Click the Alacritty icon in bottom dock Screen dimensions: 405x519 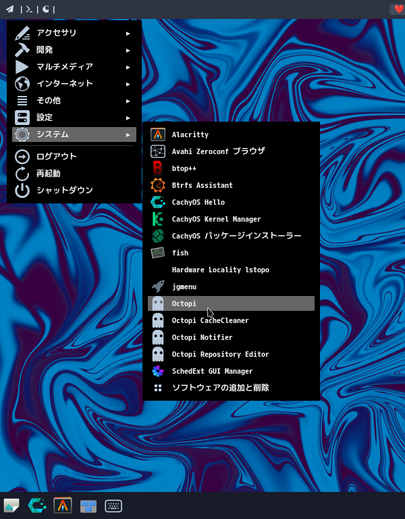[63, 505]
